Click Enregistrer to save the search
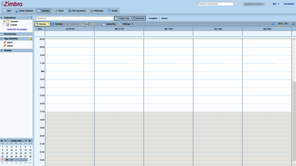296x166 pixels. click(153, 18)
